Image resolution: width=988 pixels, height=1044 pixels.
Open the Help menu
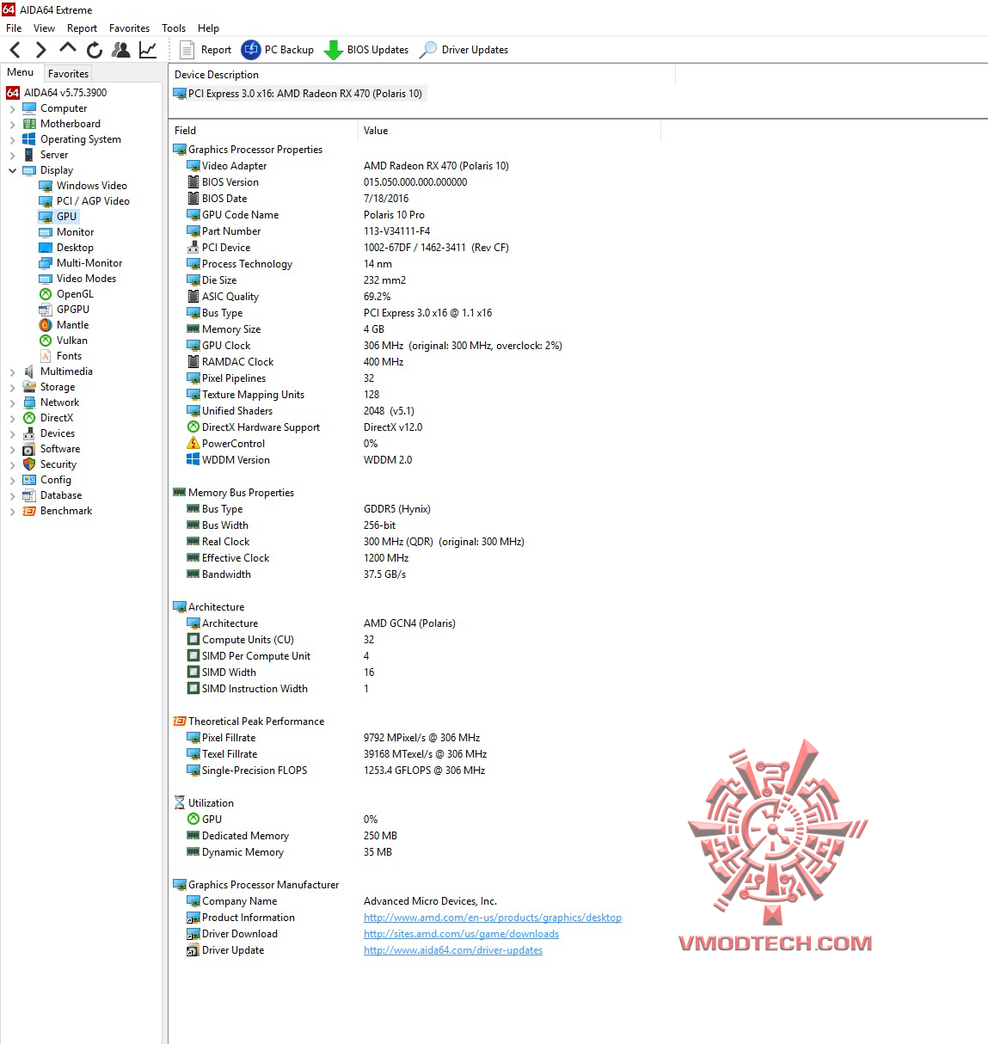click(208, 28)
